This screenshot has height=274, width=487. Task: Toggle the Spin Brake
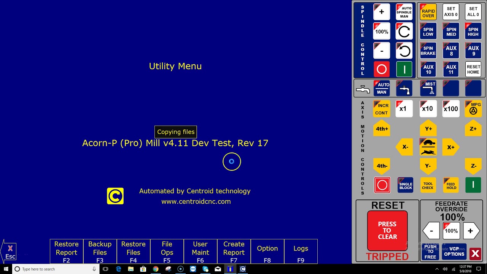[x=428, y=51]
